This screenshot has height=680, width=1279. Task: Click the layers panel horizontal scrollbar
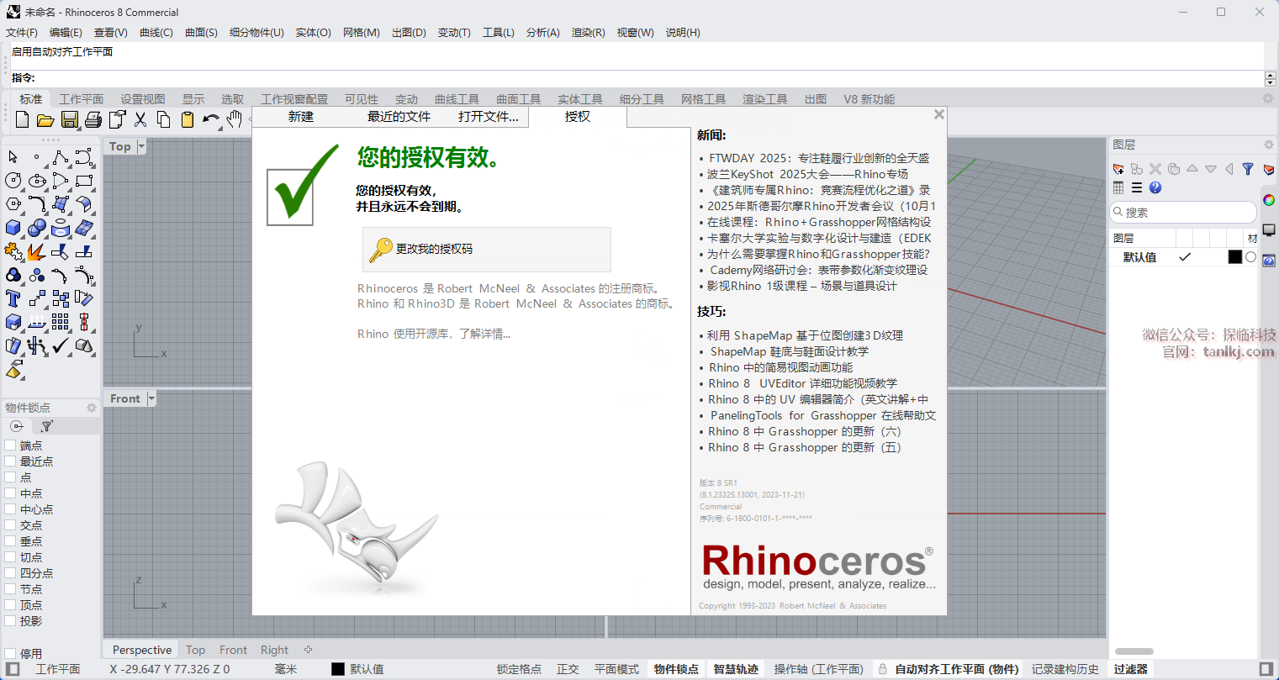click(x=1134, y=651)
